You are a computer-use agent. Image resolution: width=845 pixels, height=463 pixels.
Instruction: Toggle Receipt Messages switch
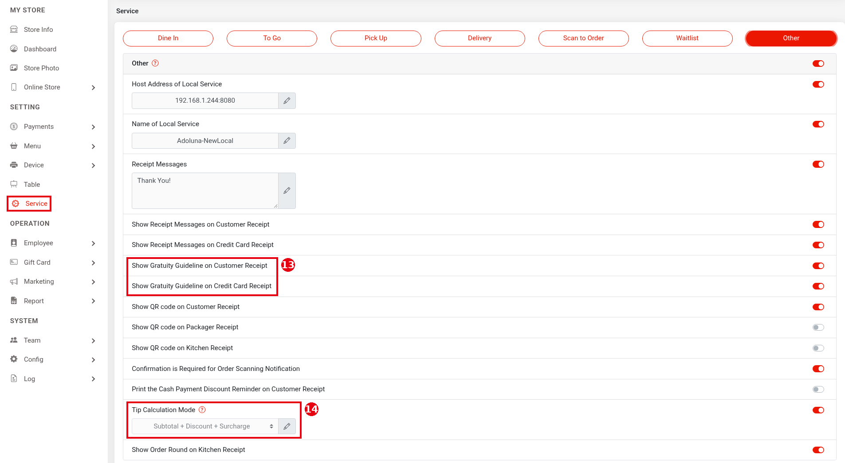pos(818,164)
